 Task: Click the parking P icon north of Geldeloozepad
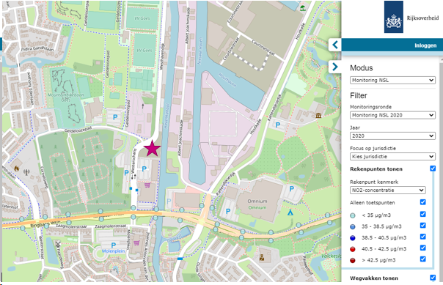[x=115, y=117]
